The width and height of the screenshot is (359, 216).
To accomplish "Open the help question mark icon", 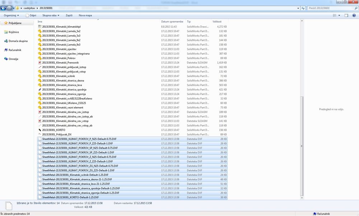I will [x=354, y=15].
